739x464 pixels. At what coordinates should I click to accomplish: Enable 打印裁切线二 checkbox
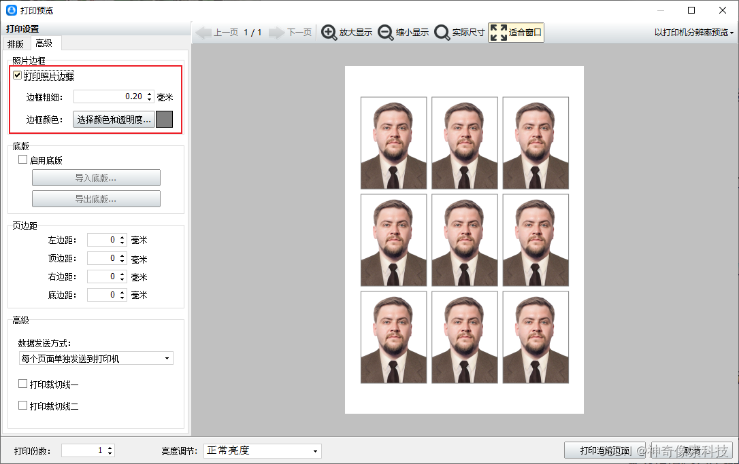(22, 405)
